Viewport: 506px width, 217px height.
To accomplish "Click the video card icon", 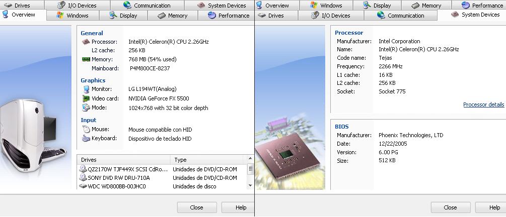I will tap(86, 98).
